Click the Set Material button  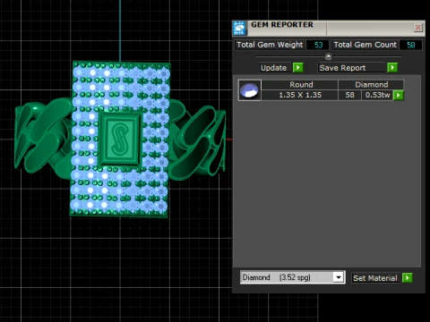click(375, 278)
